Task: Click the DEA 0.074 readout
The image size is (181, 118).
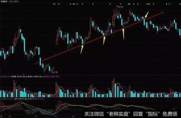Action: [28, 99]
